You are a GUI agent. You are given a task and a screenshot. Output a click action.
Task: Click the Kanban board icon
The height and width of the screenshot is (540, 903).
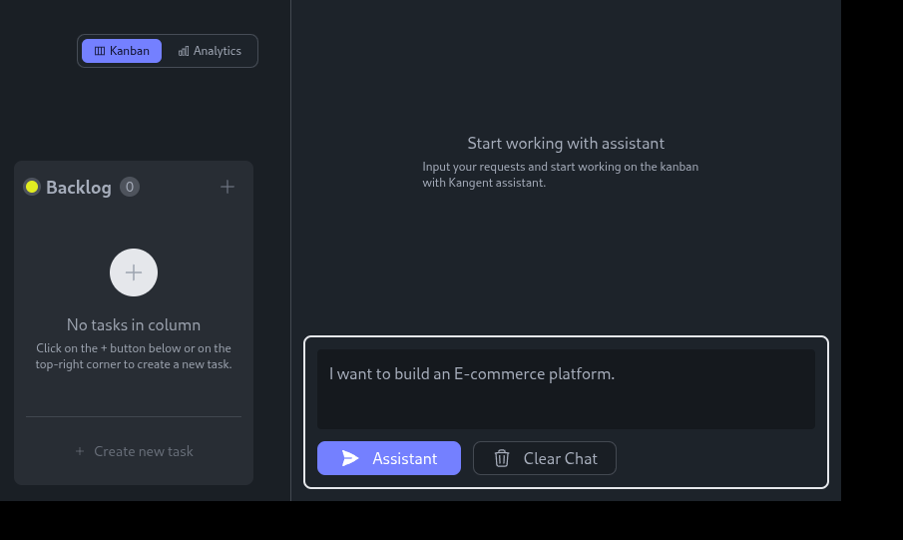coord(100,51)
